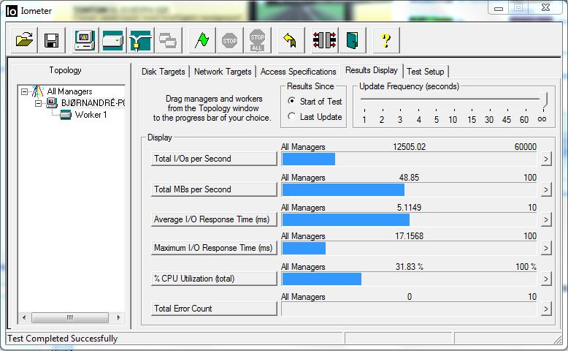
Task: Click the Total MBs per Second progress bar
Action: [409, 189]
